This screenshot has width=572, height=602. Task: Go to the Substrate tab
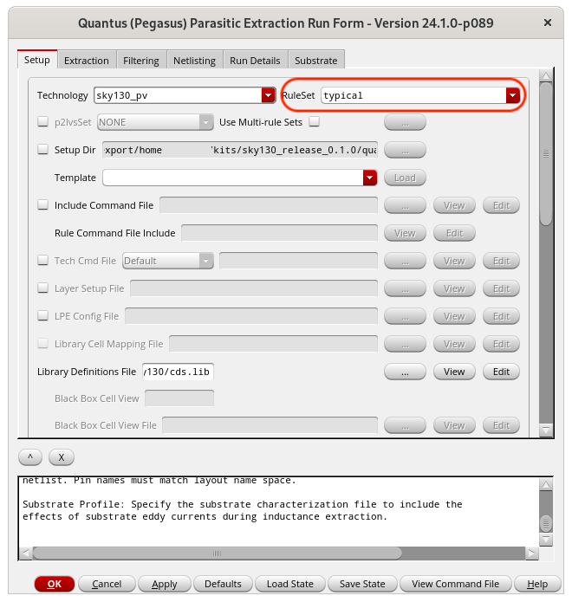(x=315, y=61)
